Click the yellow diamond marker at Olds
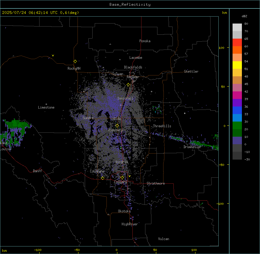260x254 pixels. click(x=117, y=126)
